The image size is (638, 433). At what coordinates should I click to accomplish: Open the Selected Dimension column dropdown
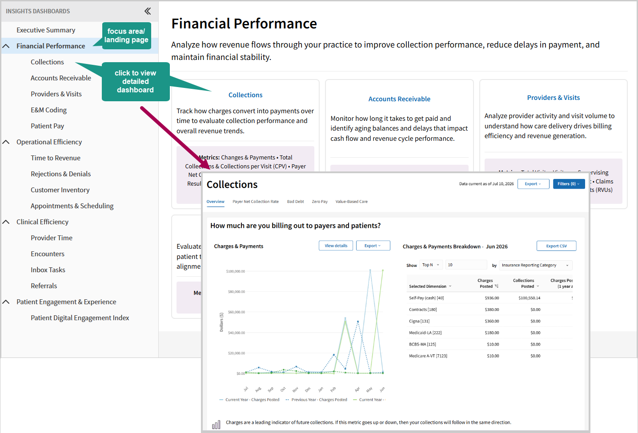click(x=430, y=286)
